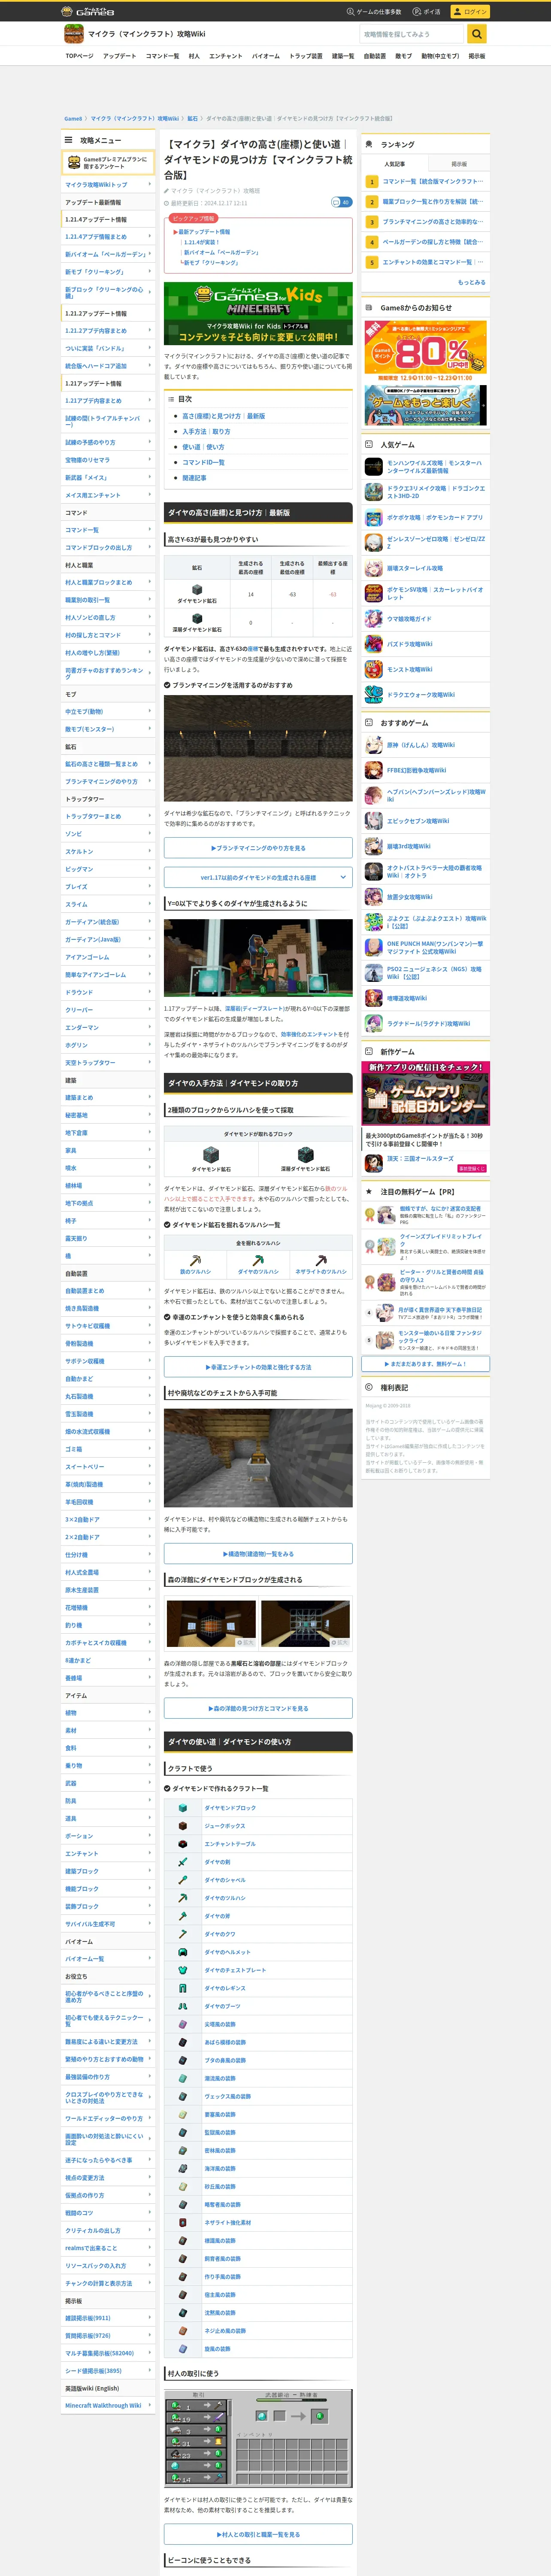Click まだまだあります、無料ゲーム！ button

(426, 1364)
